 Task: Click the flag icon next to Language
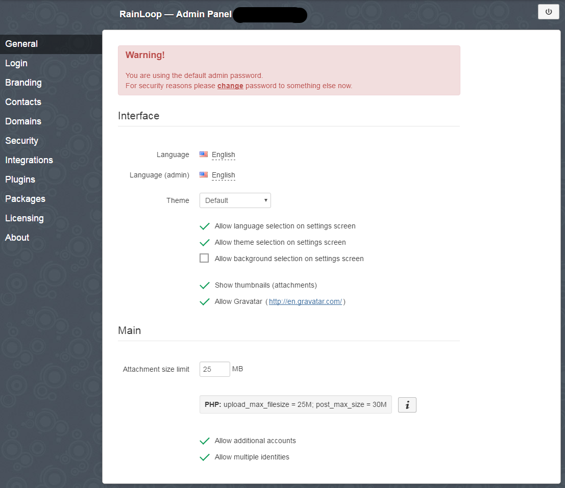tap(203, 155)
